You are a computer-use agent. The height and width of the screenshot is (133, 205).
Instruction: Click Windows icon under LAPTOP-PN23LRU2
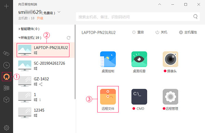pos(36,53)
